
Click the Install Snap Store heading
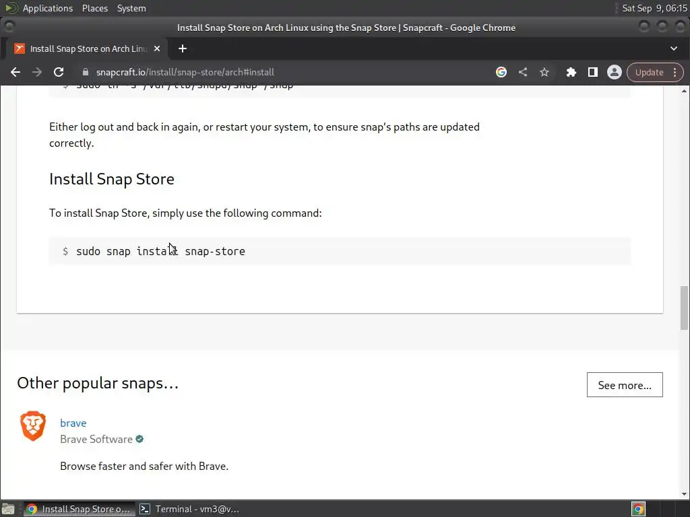pos(112,179)
